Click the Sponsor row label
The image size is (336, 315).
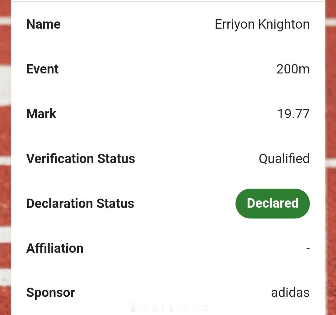(51, 293)
